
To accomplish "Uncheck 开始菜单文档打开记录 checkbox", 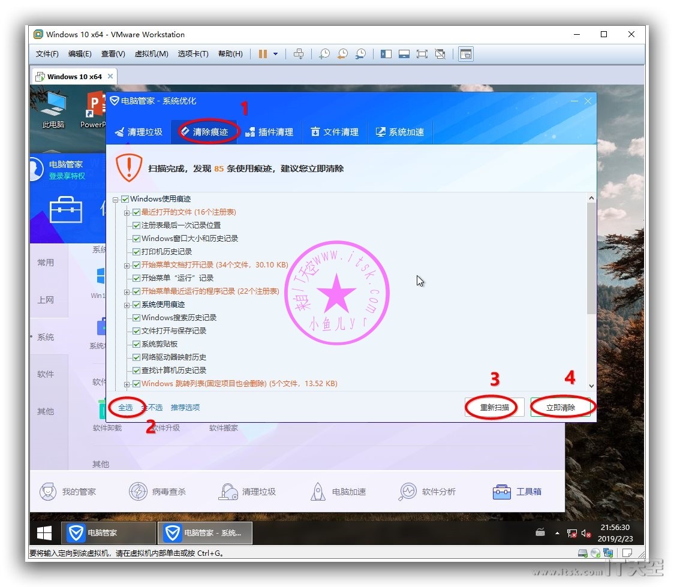I will coord(137,265).
